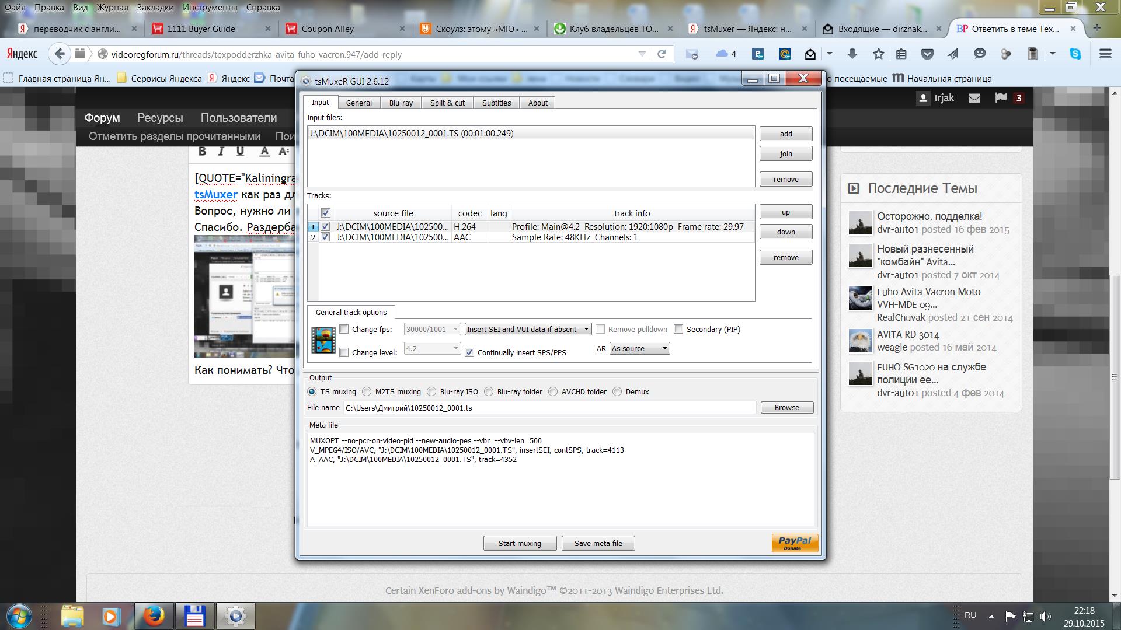The image size is (1121, 630).
Task: Expand Insert SEI and VUI data dropdown
Action: click(586, 330)
